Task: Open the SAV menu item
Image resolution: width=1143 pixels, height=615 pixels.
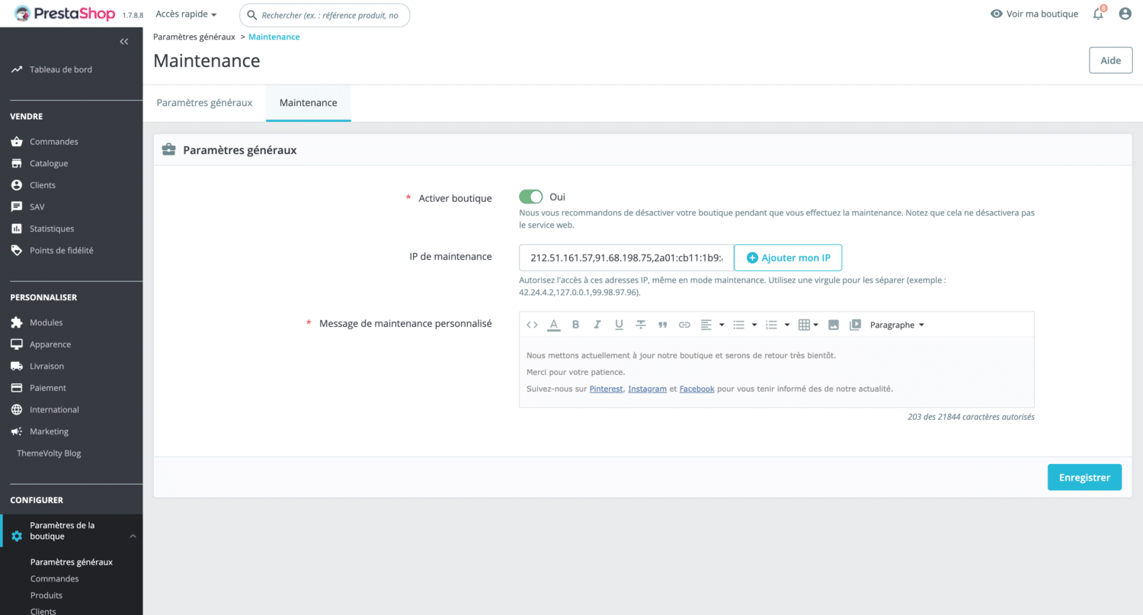Action: tap(34, 207)
